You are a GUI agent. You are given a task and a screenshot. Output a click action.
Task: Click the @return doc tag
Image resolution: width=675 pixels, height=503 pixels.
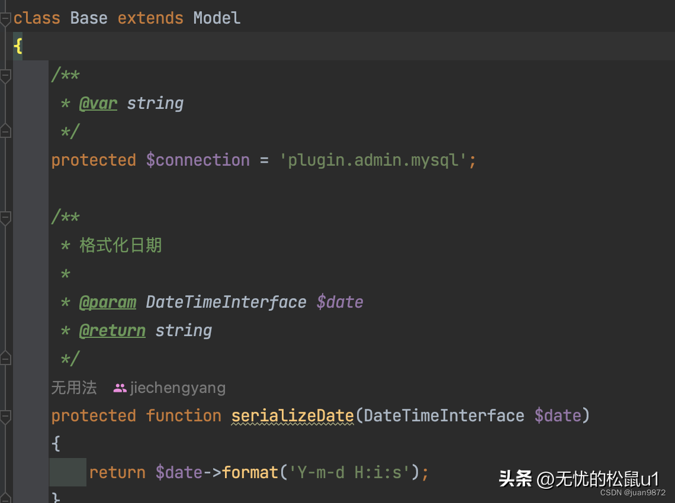(112, 330)
